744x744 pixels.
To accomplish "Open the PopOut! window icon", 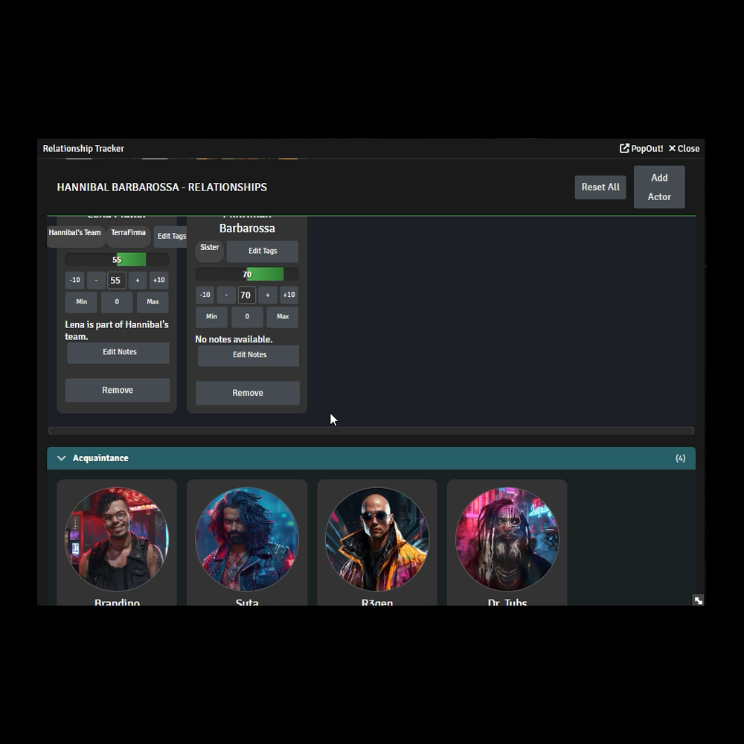I will point(624,149).
